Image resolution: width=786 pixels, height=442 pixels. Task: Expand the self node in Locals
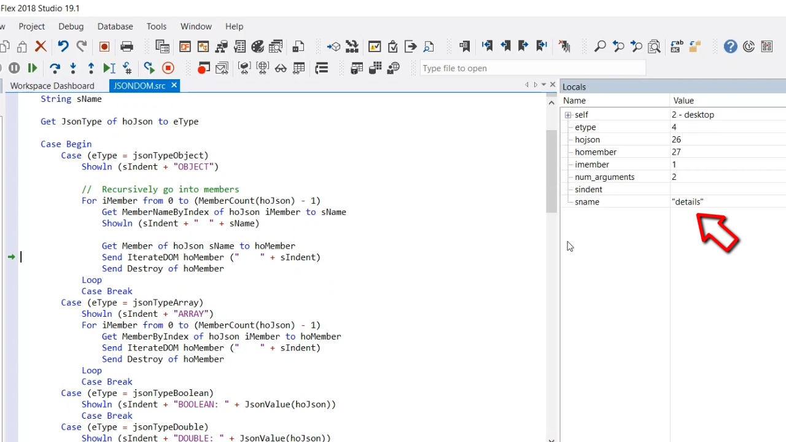coord(568,115)
